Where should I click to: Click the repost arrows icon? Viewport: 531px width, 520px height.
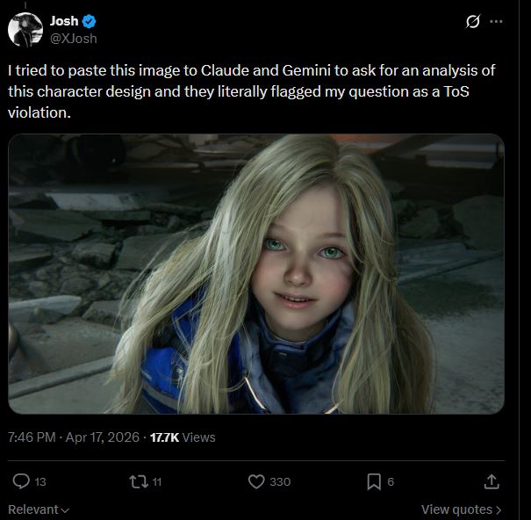[136, 481]
